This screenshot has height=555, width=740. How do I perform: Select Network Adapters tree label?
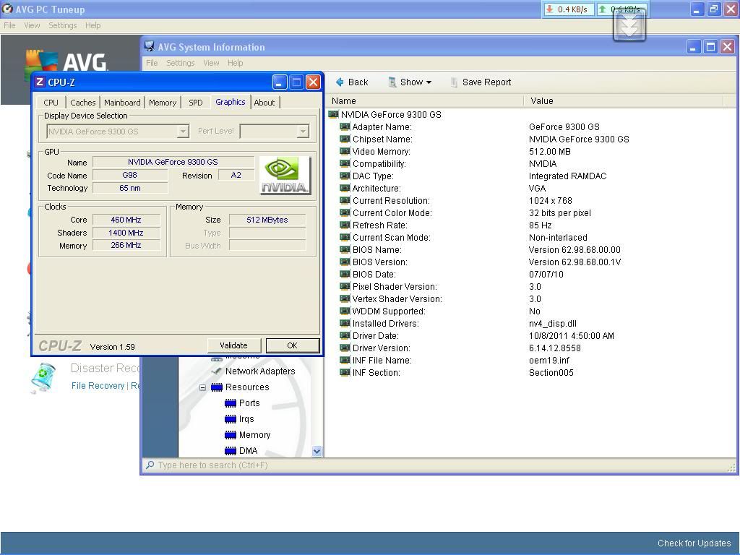tap(260, 371)
